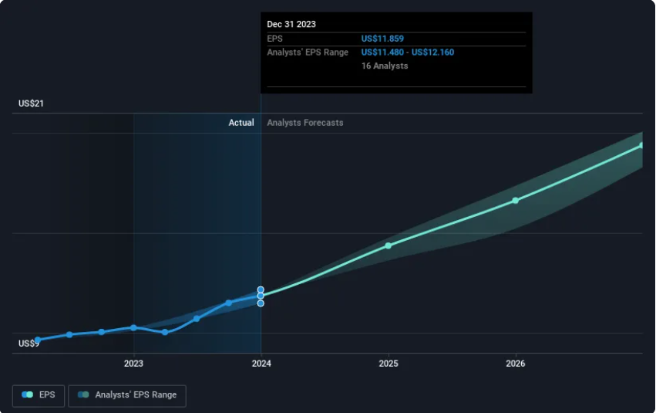Click the Analysts Forecasts section label
This screenshot has width=656, height=413.
(305, 123)
